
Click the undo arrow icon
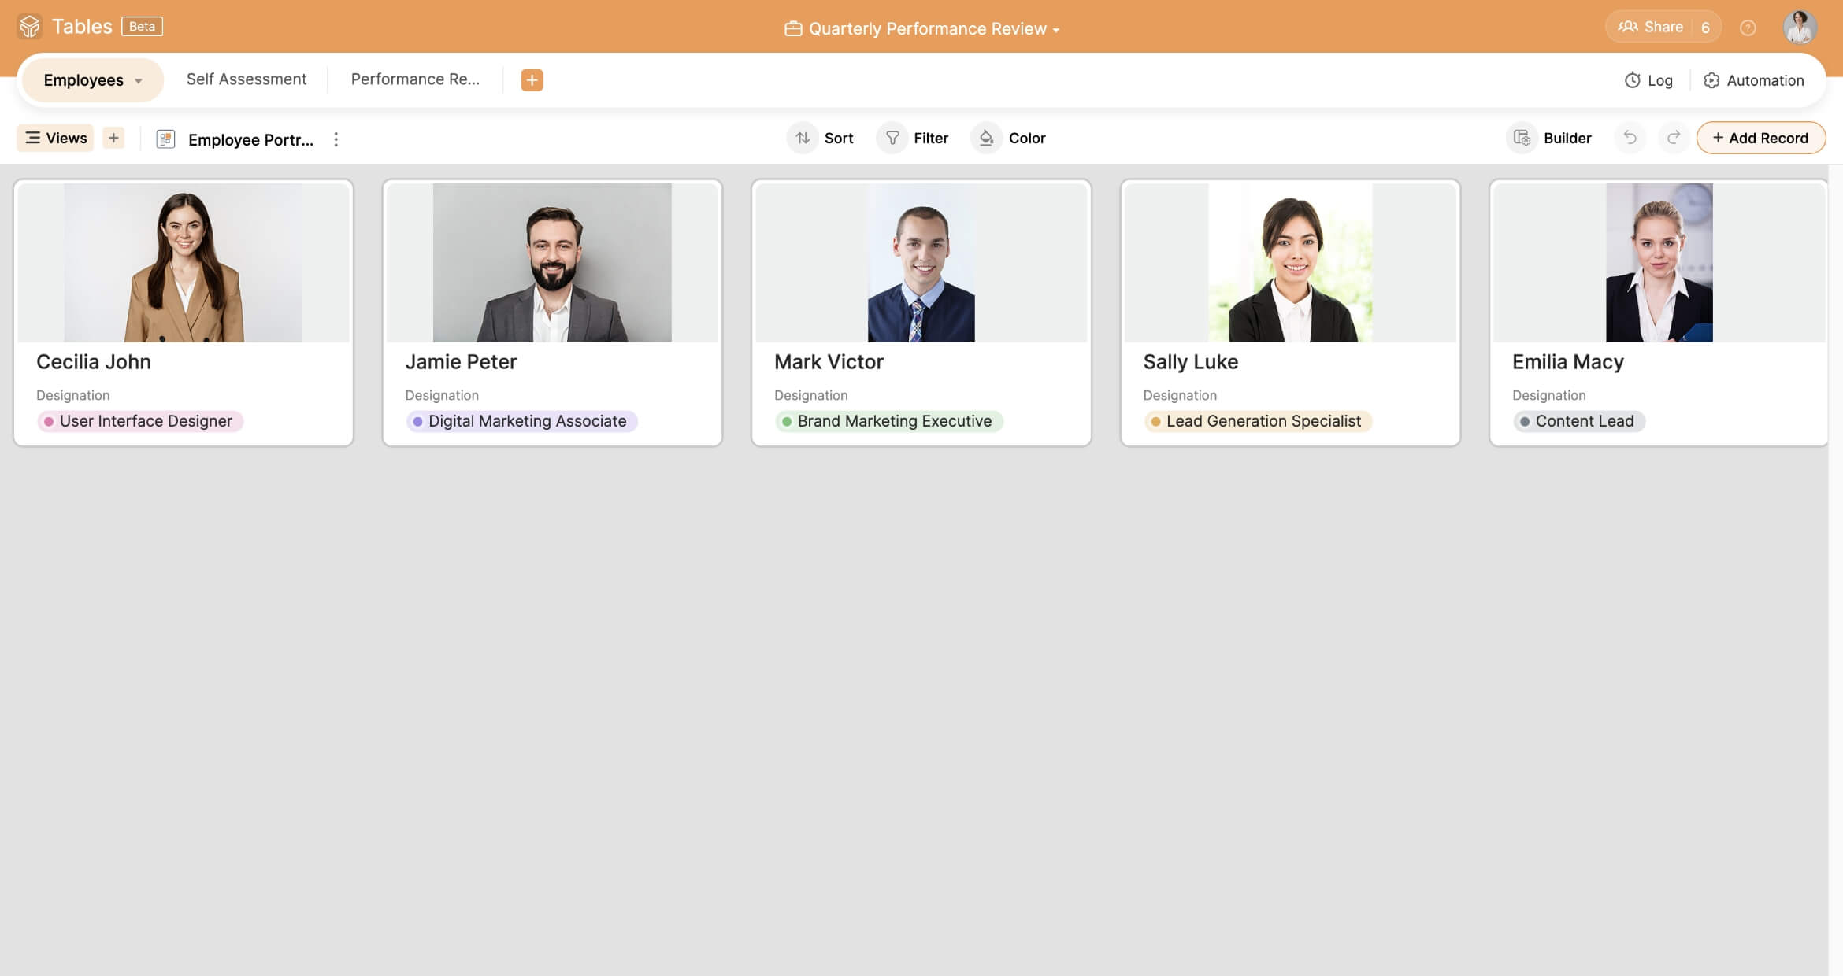coord(1630,138)
